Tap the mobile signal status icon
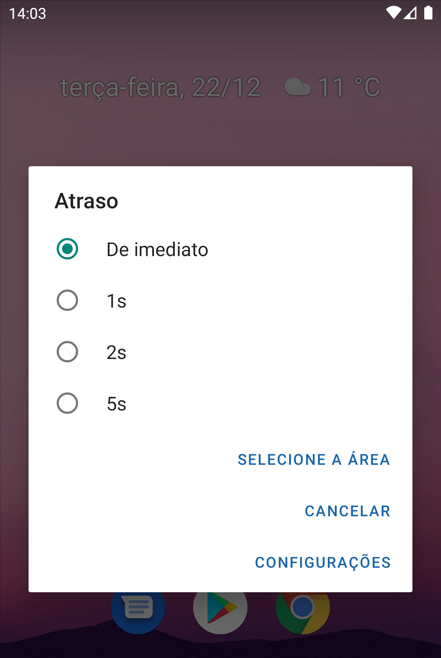 pyautogui.click(x=410, y=13)
